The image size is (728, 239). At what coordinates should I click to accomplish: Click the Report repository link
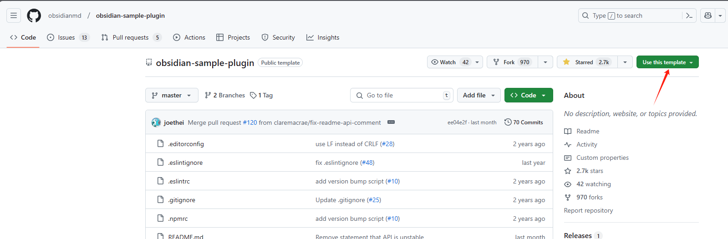point(588,210)
